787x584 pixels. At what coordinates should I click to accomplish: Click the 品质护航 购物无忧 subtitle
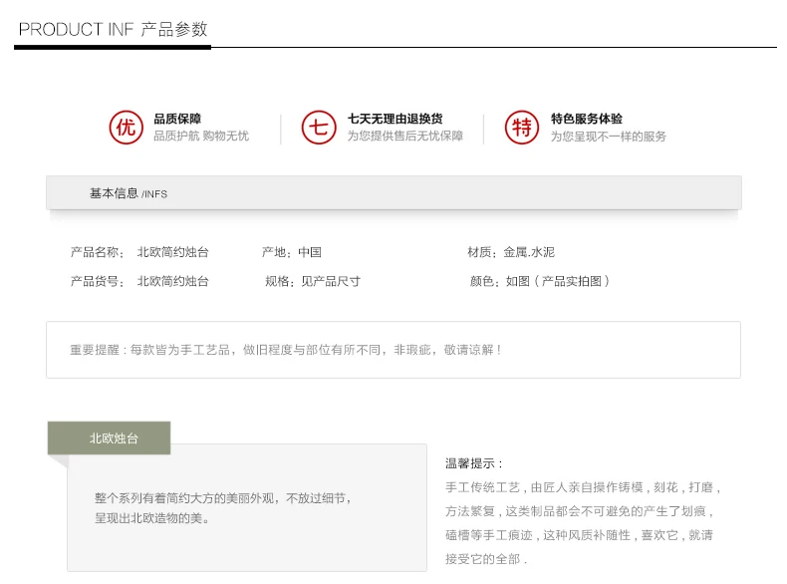(x=201, y=137)
